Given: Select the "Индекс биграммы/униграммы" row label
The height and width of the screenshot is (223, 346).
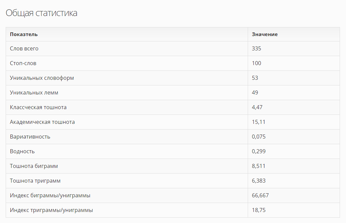Looking at the screenshot, I should pyautogui.click(x=50, y=196).
